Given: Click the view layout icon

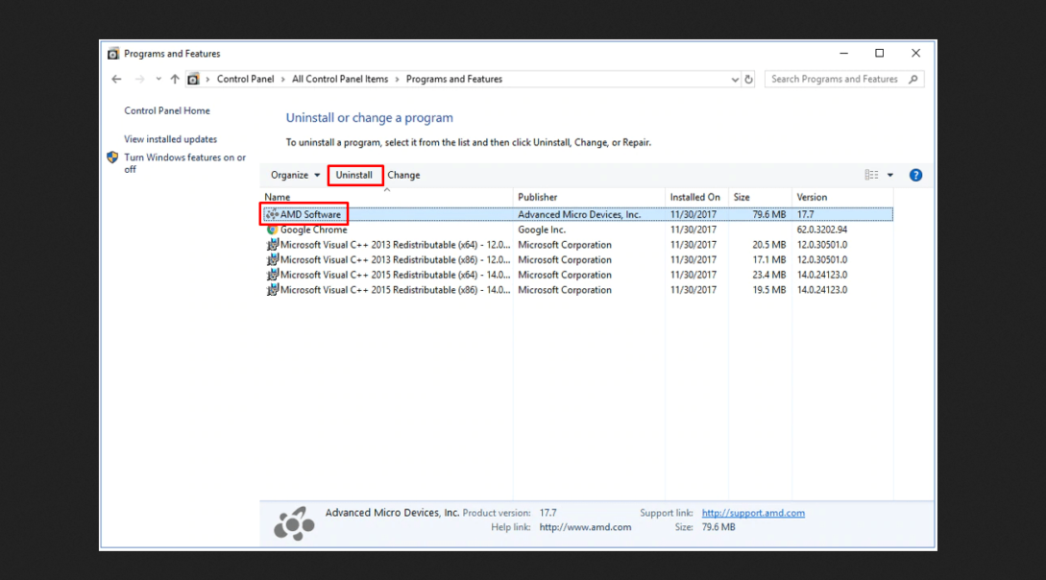Looking at the screenshot, I should [871, 175].
